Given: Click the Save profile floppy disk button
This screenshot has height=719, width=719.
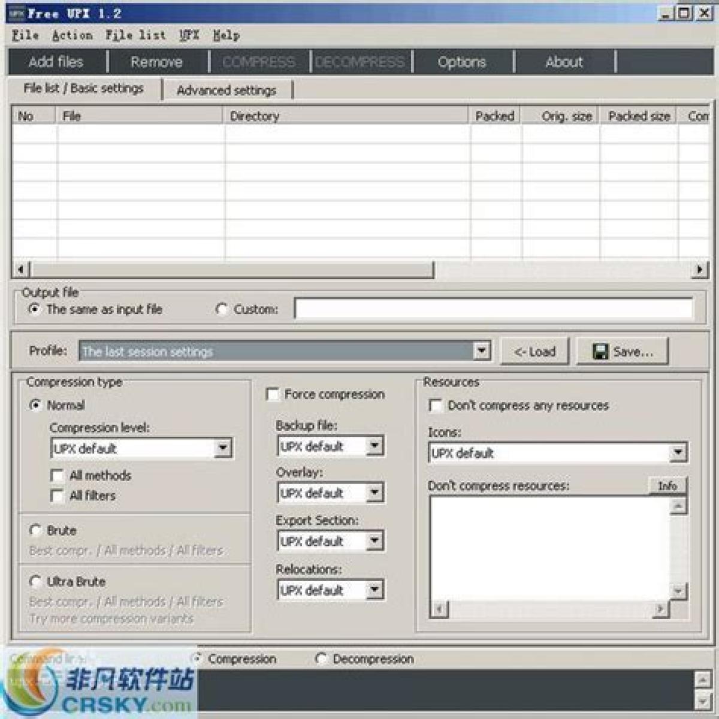Looking at the screenshot, I should [622, 352].
